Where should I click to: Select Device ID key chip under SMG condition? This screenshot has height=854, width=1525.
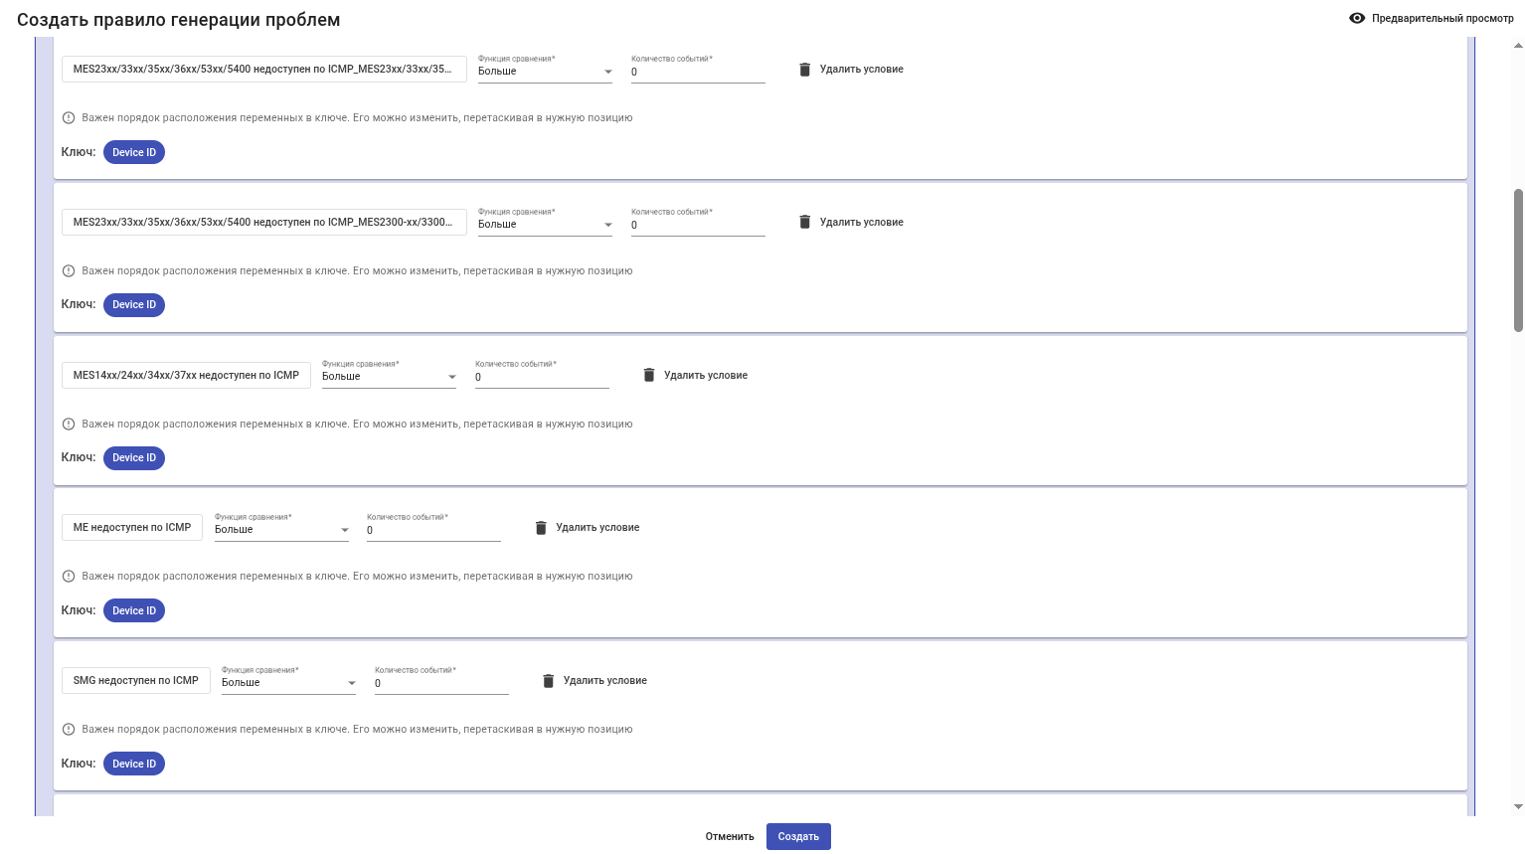[134, 764]
